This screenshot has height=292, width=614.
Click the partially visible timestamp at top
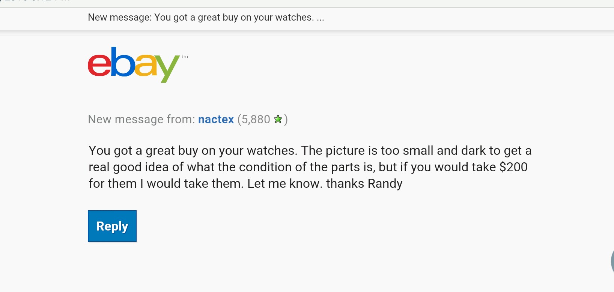point(36,1)
